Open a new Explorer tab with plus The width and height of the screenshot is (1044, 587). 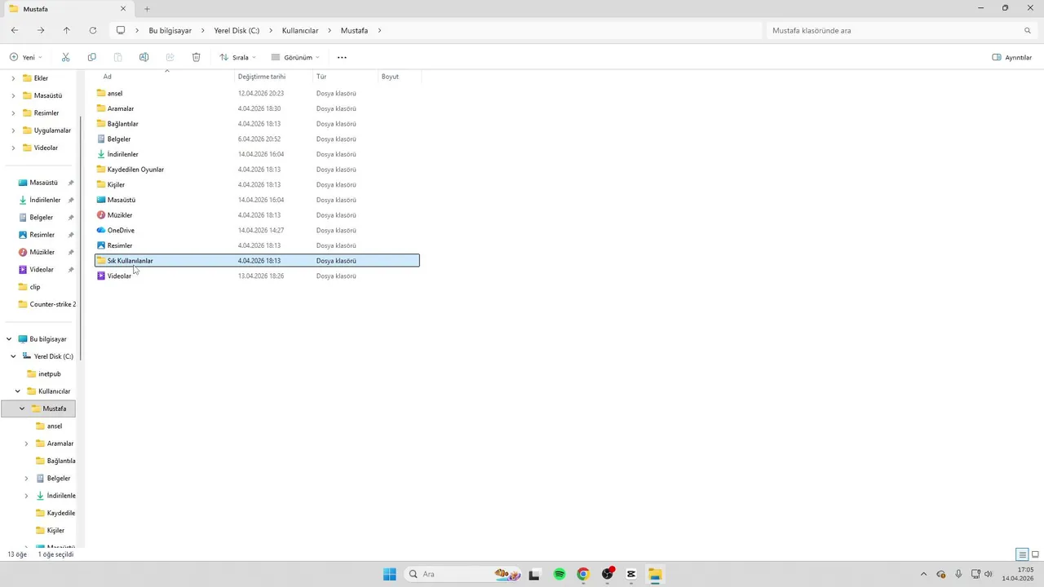[x=147, y=9]
